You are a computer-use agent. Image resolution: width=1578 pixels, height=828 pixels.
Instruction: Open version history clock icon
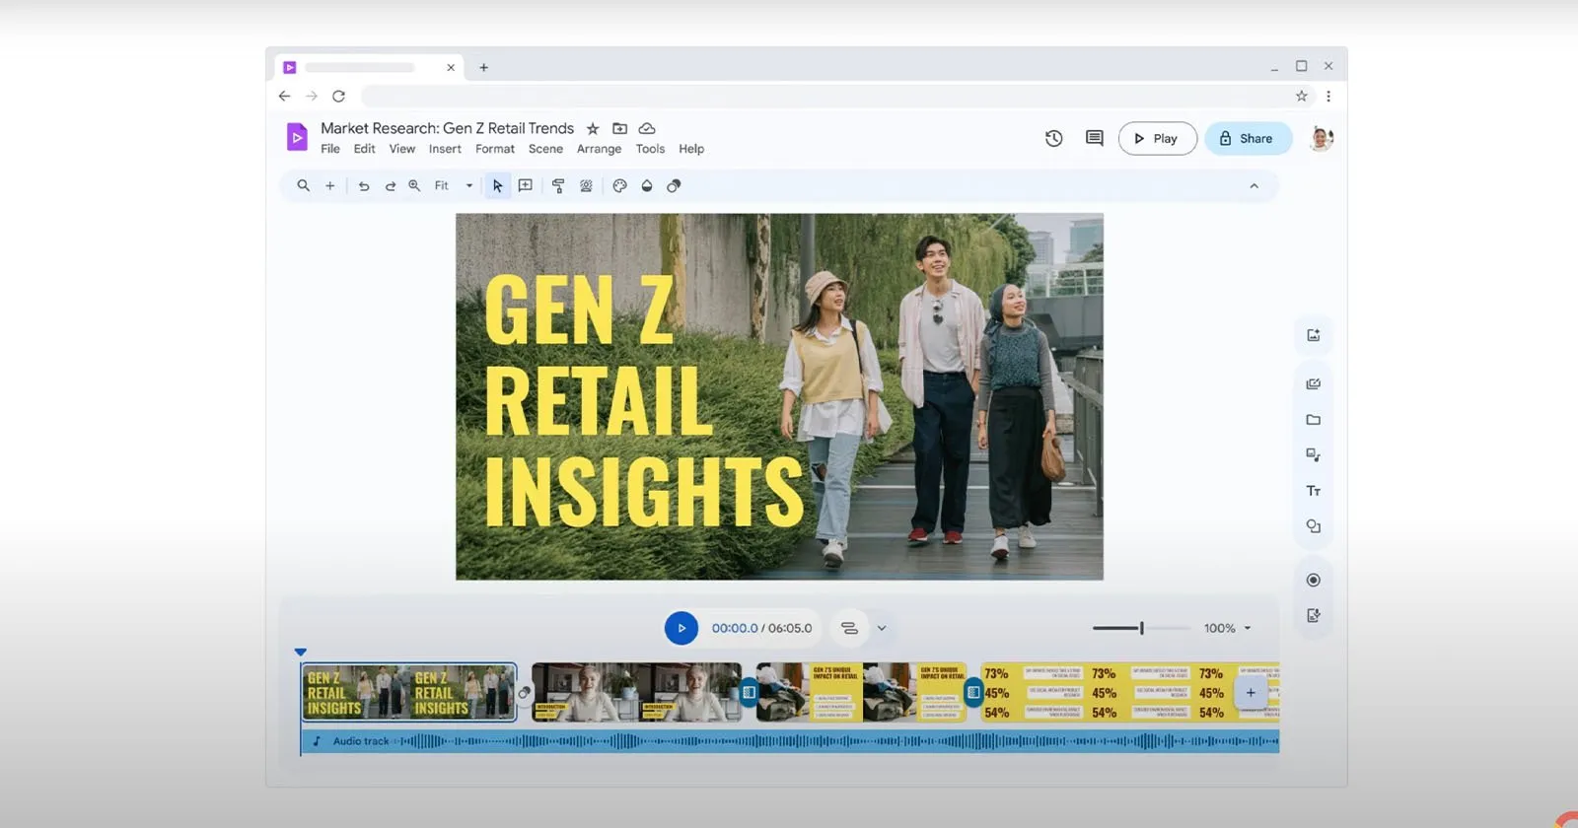tap(1053, 139)
